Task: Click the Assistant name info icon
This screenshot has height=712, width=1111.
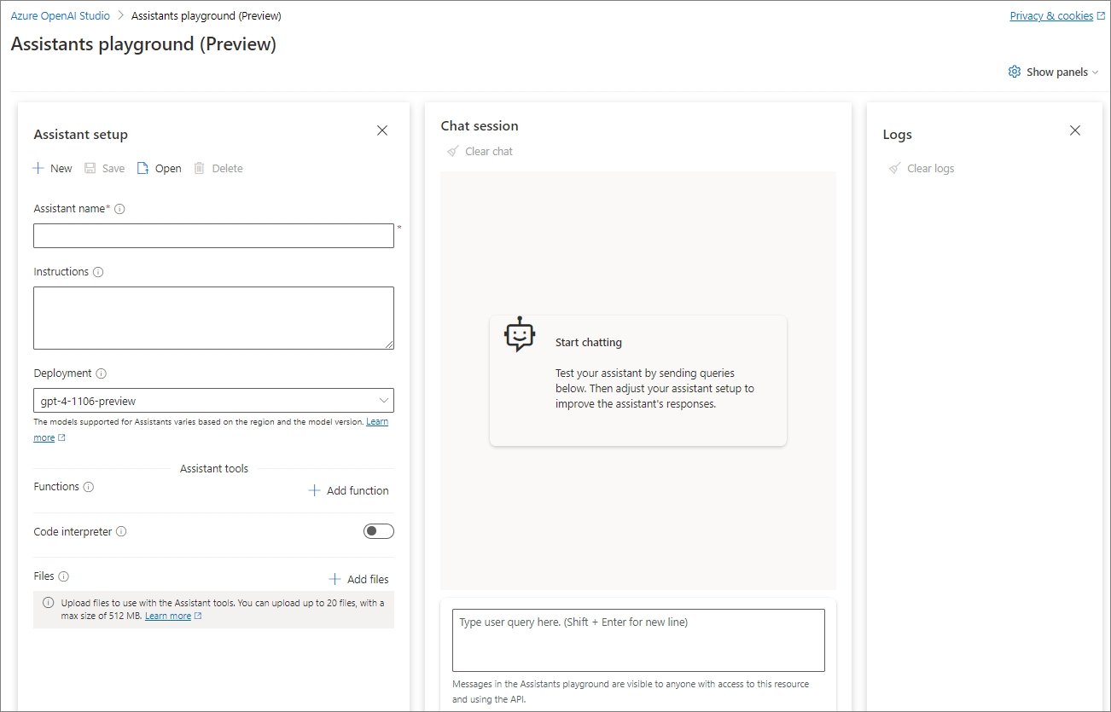Action: point(119,209)
